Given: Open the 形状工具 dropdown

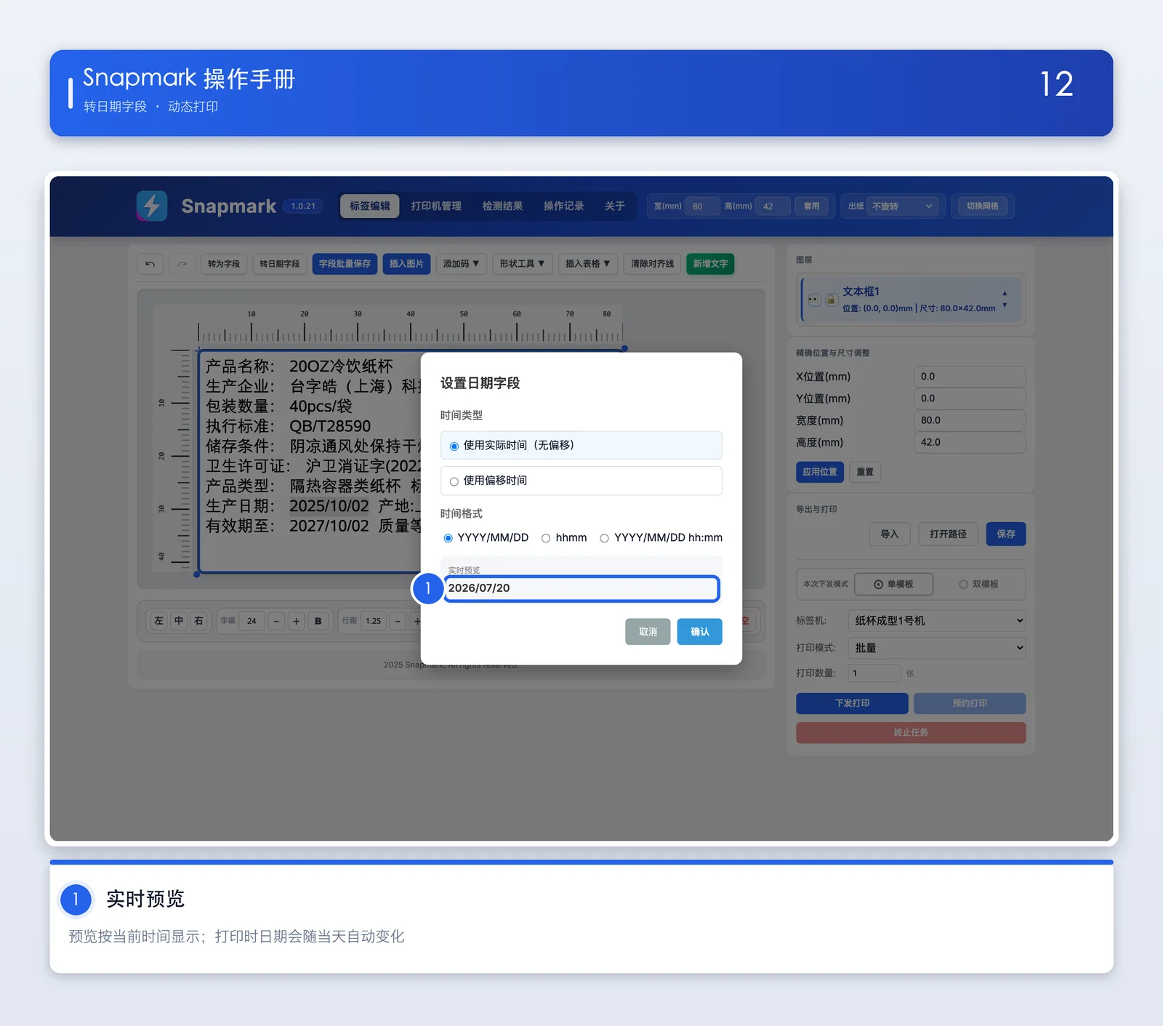Looking at the screenshot, I should point(522,264).
